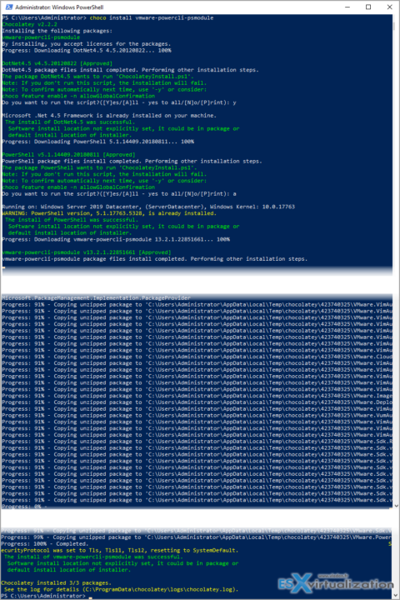Minimize the Windows PowerShell window

click(x=347, y=7)
